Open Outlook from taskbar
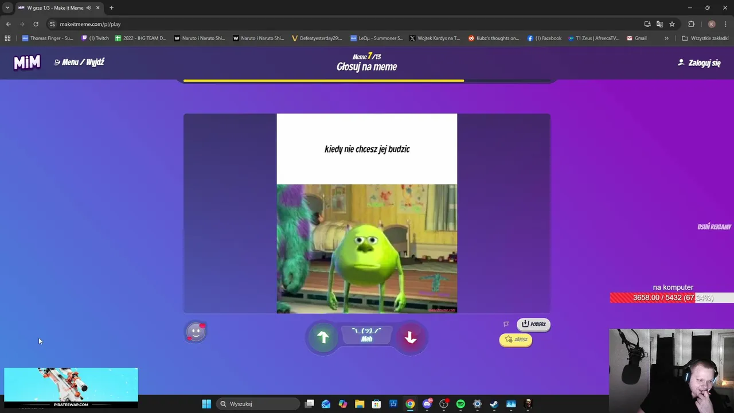 coord(326,404)
